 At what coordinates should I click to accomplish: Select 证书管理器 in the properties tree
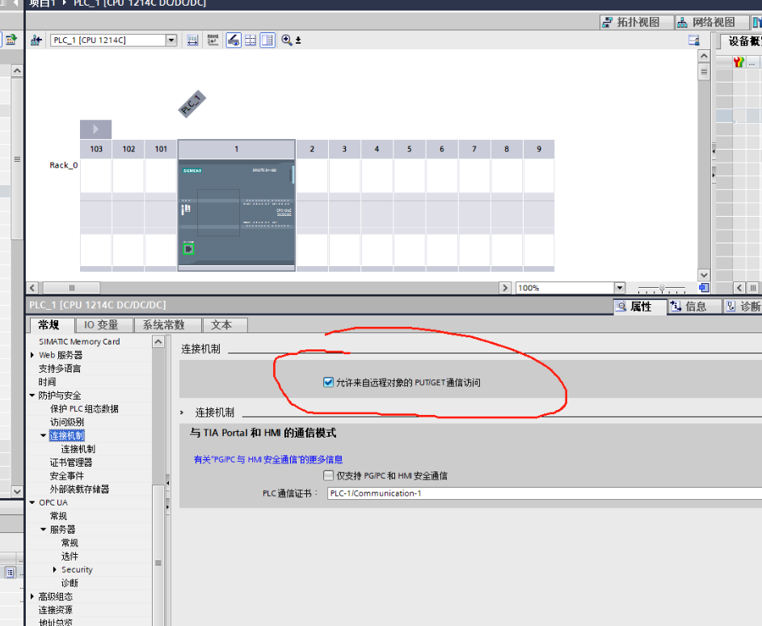[x=71, y=463]
